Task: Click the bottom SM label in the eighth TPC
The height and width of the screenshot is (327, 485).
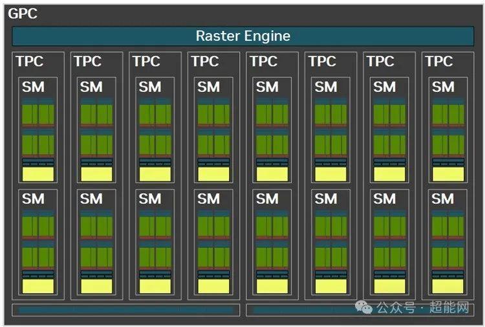Action: click(443, 199)
